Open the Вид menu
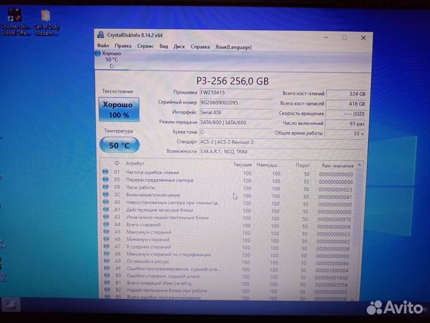The image size is (430, 323). (164, 47)
